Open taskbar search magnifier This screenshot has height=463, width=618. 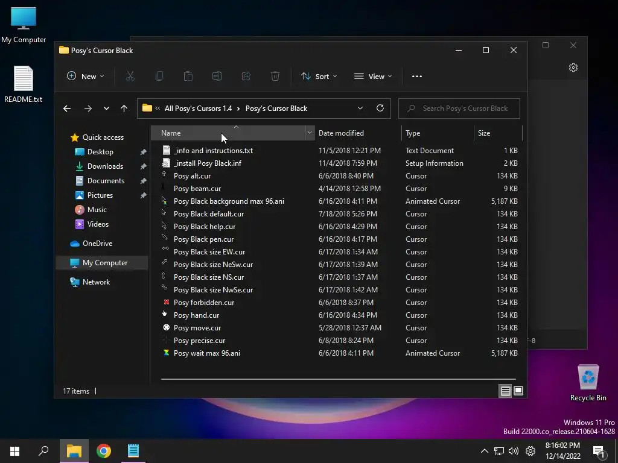43,451
